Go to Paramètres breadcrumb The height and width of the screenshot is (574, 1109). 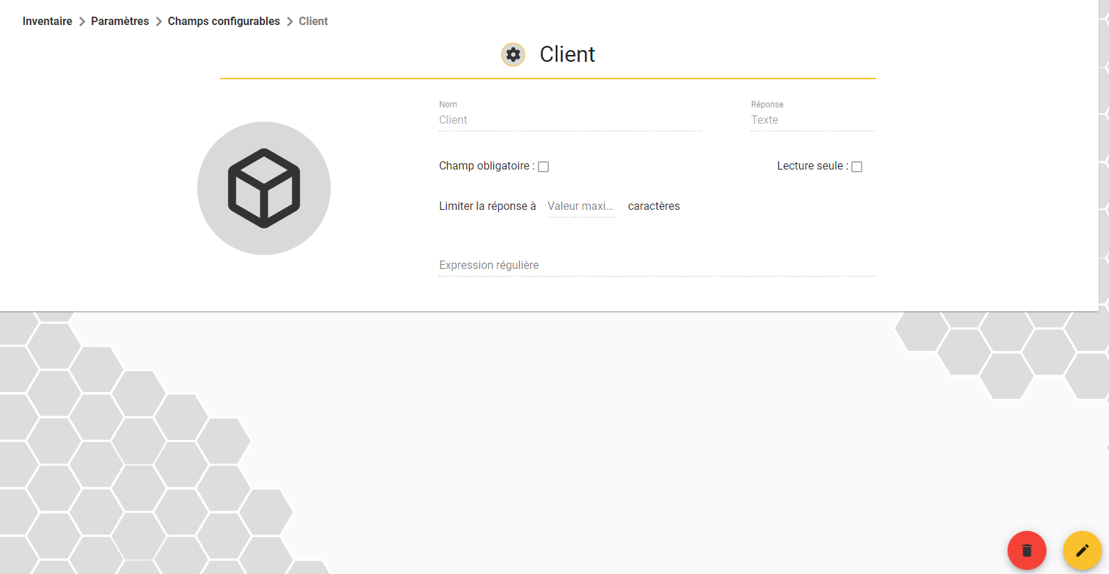(120, 22)
